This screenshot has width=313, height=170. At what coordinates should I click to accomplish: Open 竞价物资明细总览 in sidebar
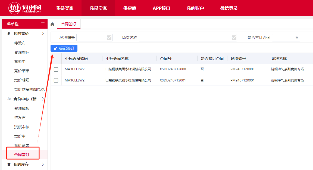tap(29, 89)
